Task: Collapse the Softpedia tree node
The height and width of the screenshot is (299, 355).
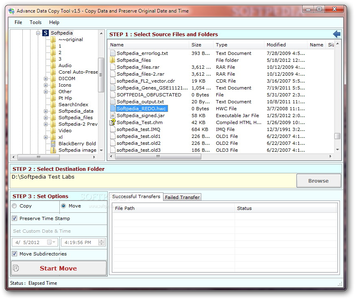Action: 38,33
